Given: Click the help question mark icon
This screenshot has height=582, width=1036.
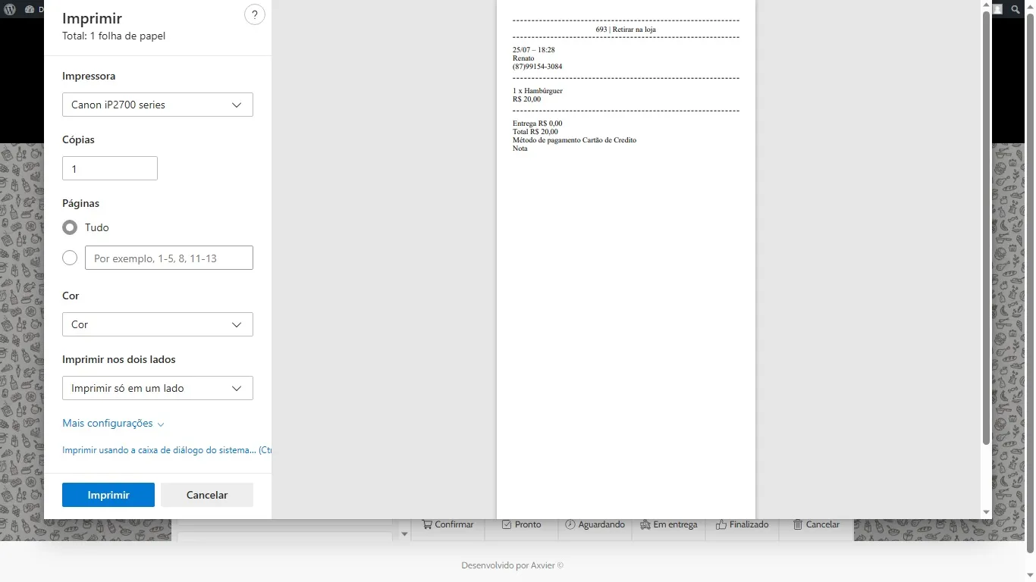Looking at the screenshot, I should (x=255, y=14).
